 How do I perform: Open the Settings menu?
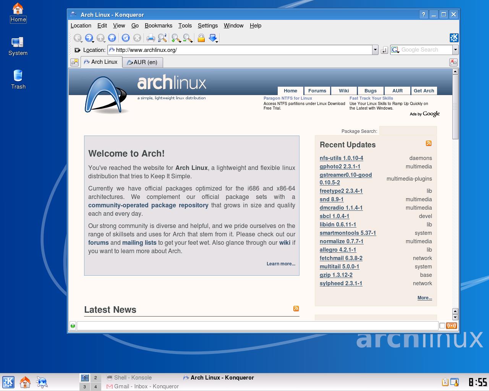click(208, 26)
